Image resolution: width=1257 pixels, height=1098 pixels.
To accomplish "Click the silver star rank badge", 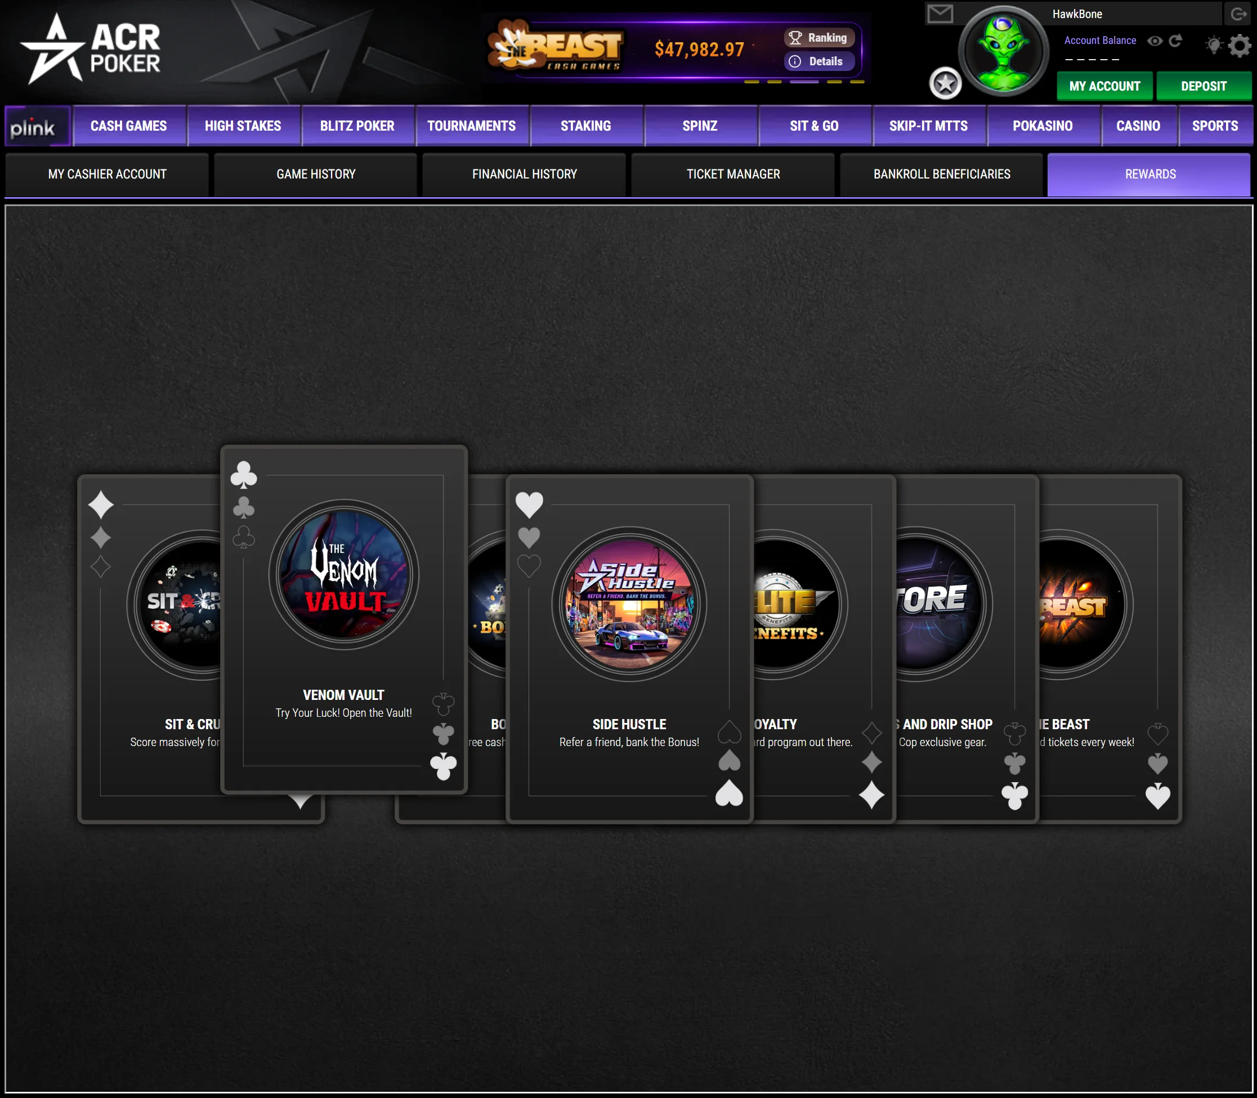I will [945, 83].
